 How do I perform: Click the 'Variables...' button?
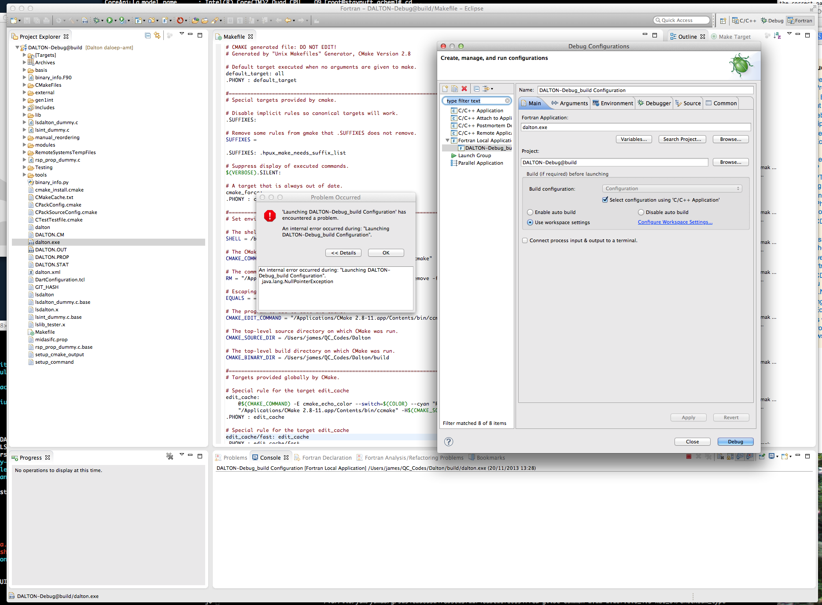[x=634, y=139]
